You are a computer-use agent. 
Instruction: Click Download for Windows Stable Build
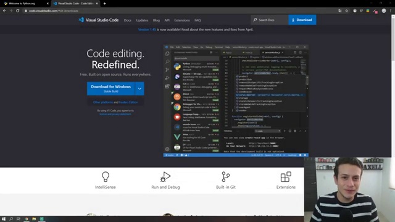pos(111,89)
